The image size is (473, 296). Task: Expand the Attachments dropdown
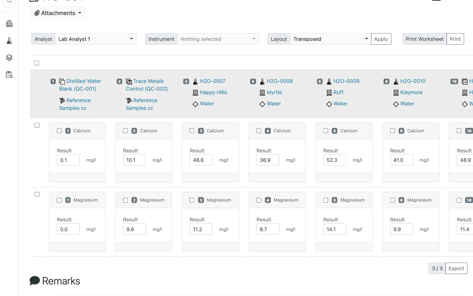pyautogui.click(x=58, y=13)
